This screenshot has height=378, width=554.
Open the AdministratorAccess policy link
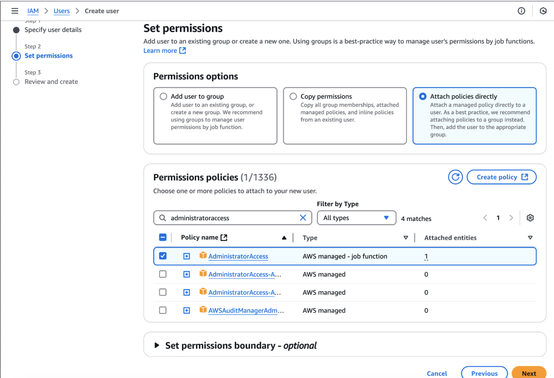tap(238, 256)
